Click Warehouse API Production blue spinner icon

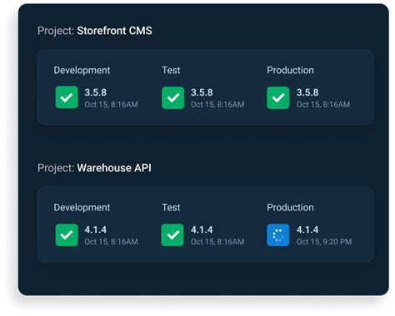(x=278, y=235)
